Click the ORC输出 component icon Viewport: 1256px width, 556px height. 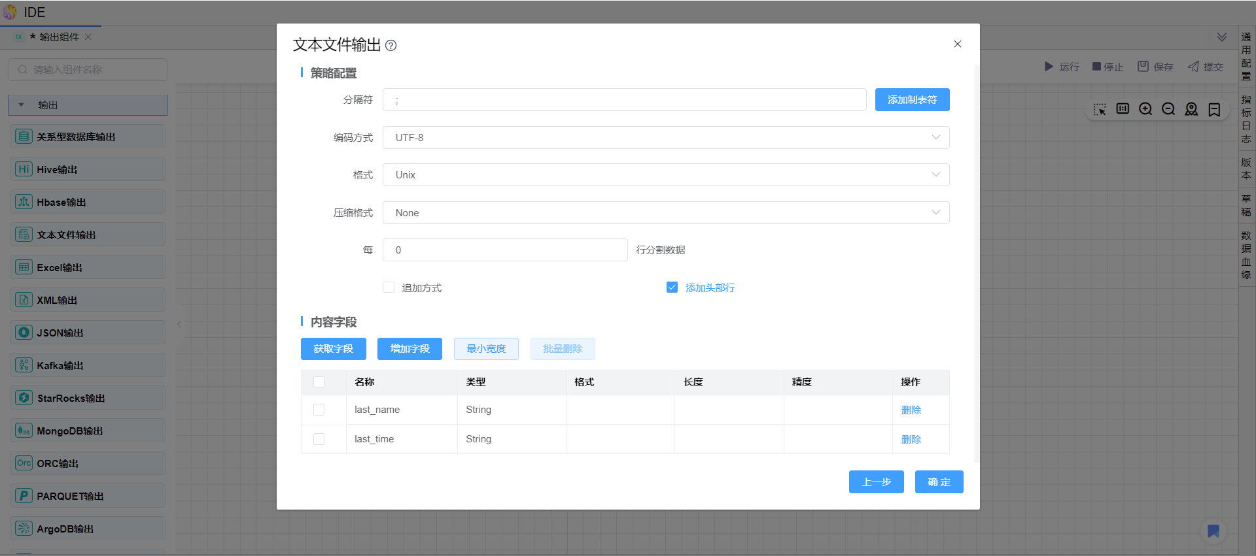[x=24, y=463]
